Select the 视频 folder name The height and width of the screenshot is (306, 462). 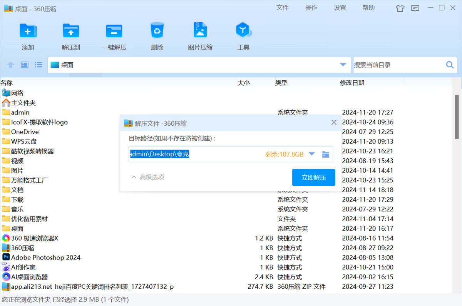pos(17,161)
